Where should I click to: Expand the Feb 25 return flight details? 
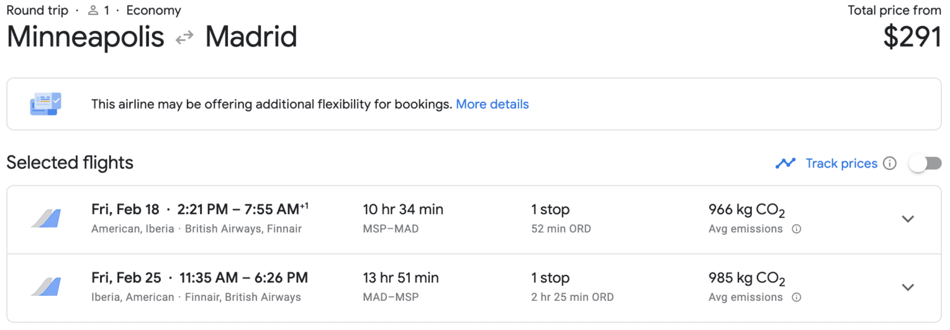(908, 287)
